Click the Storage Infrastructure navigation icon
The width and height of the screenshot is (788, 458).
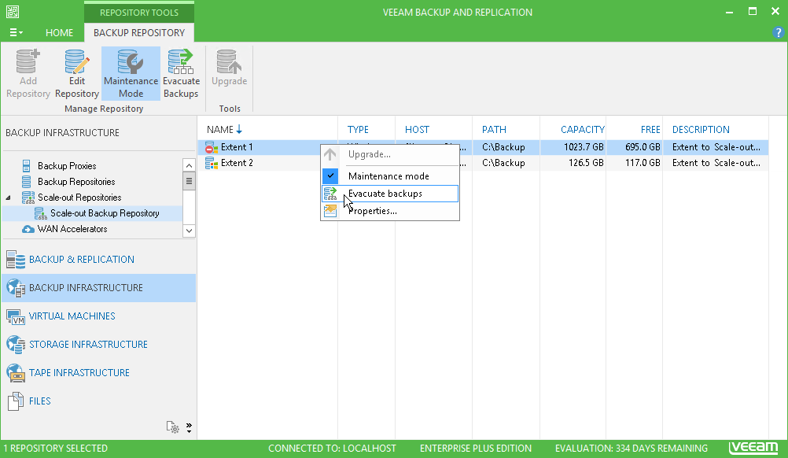(x=16, y=345)
